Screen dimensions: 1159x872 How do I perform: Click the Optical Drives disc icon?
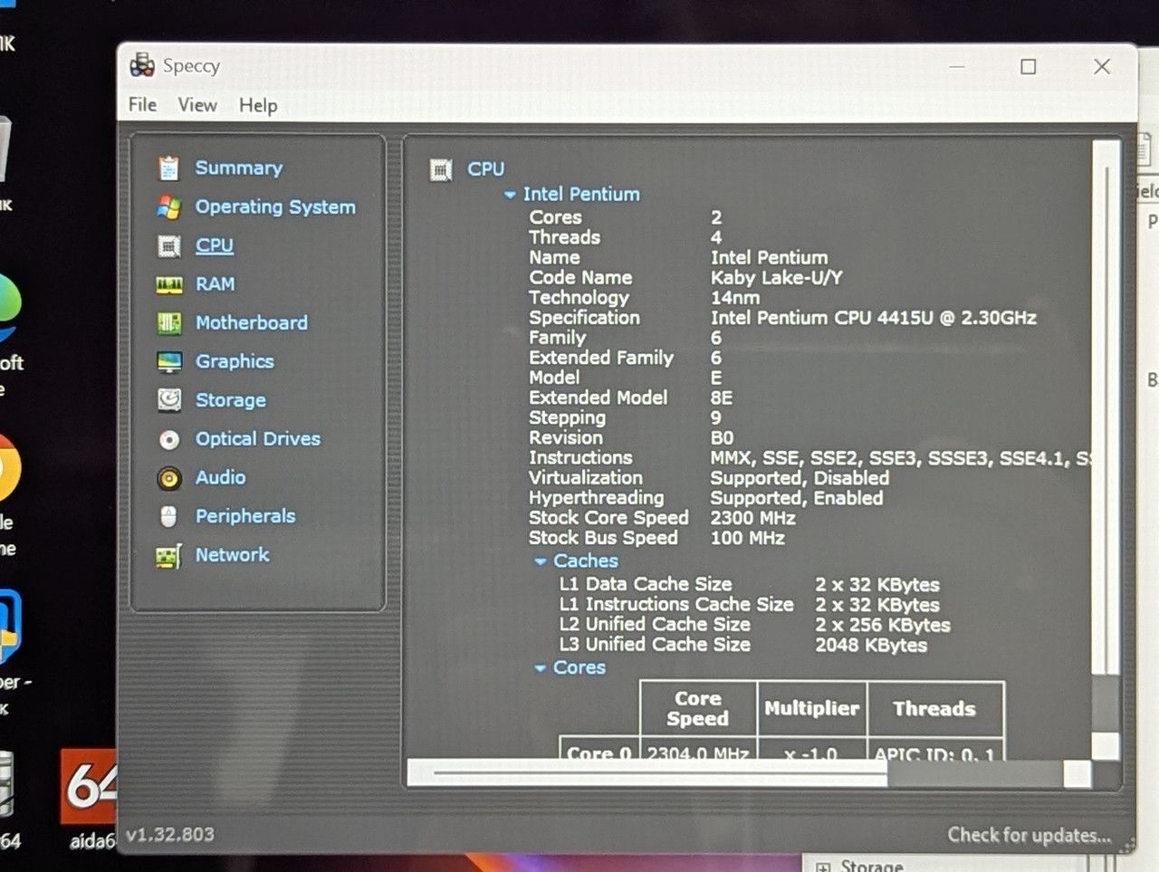[169, 440]
